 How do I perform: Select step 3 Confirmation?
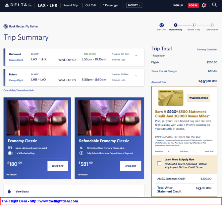click(x=211, y=25)
